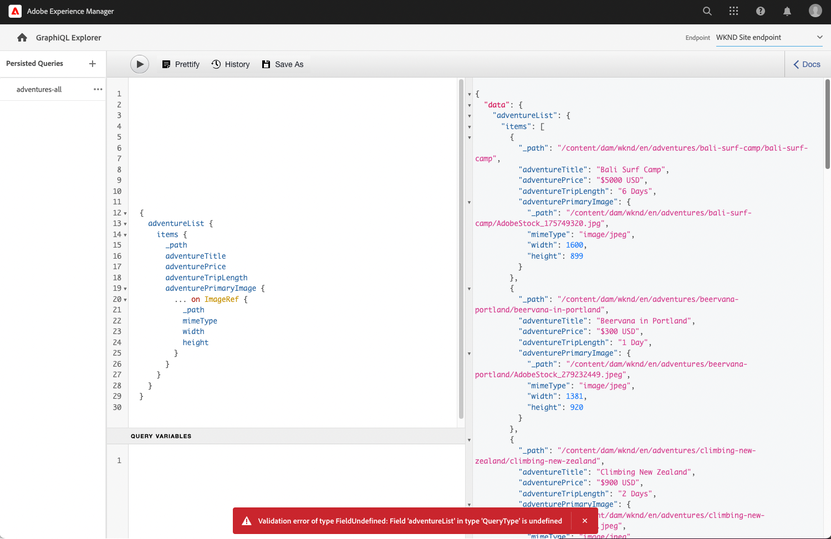Collapse the data object in results
The image size is (831, 539).
(x=470, y=105)
